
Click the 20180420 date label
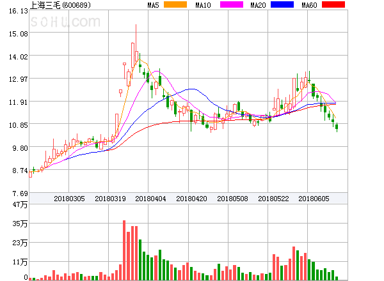click(x=191, y=199)
